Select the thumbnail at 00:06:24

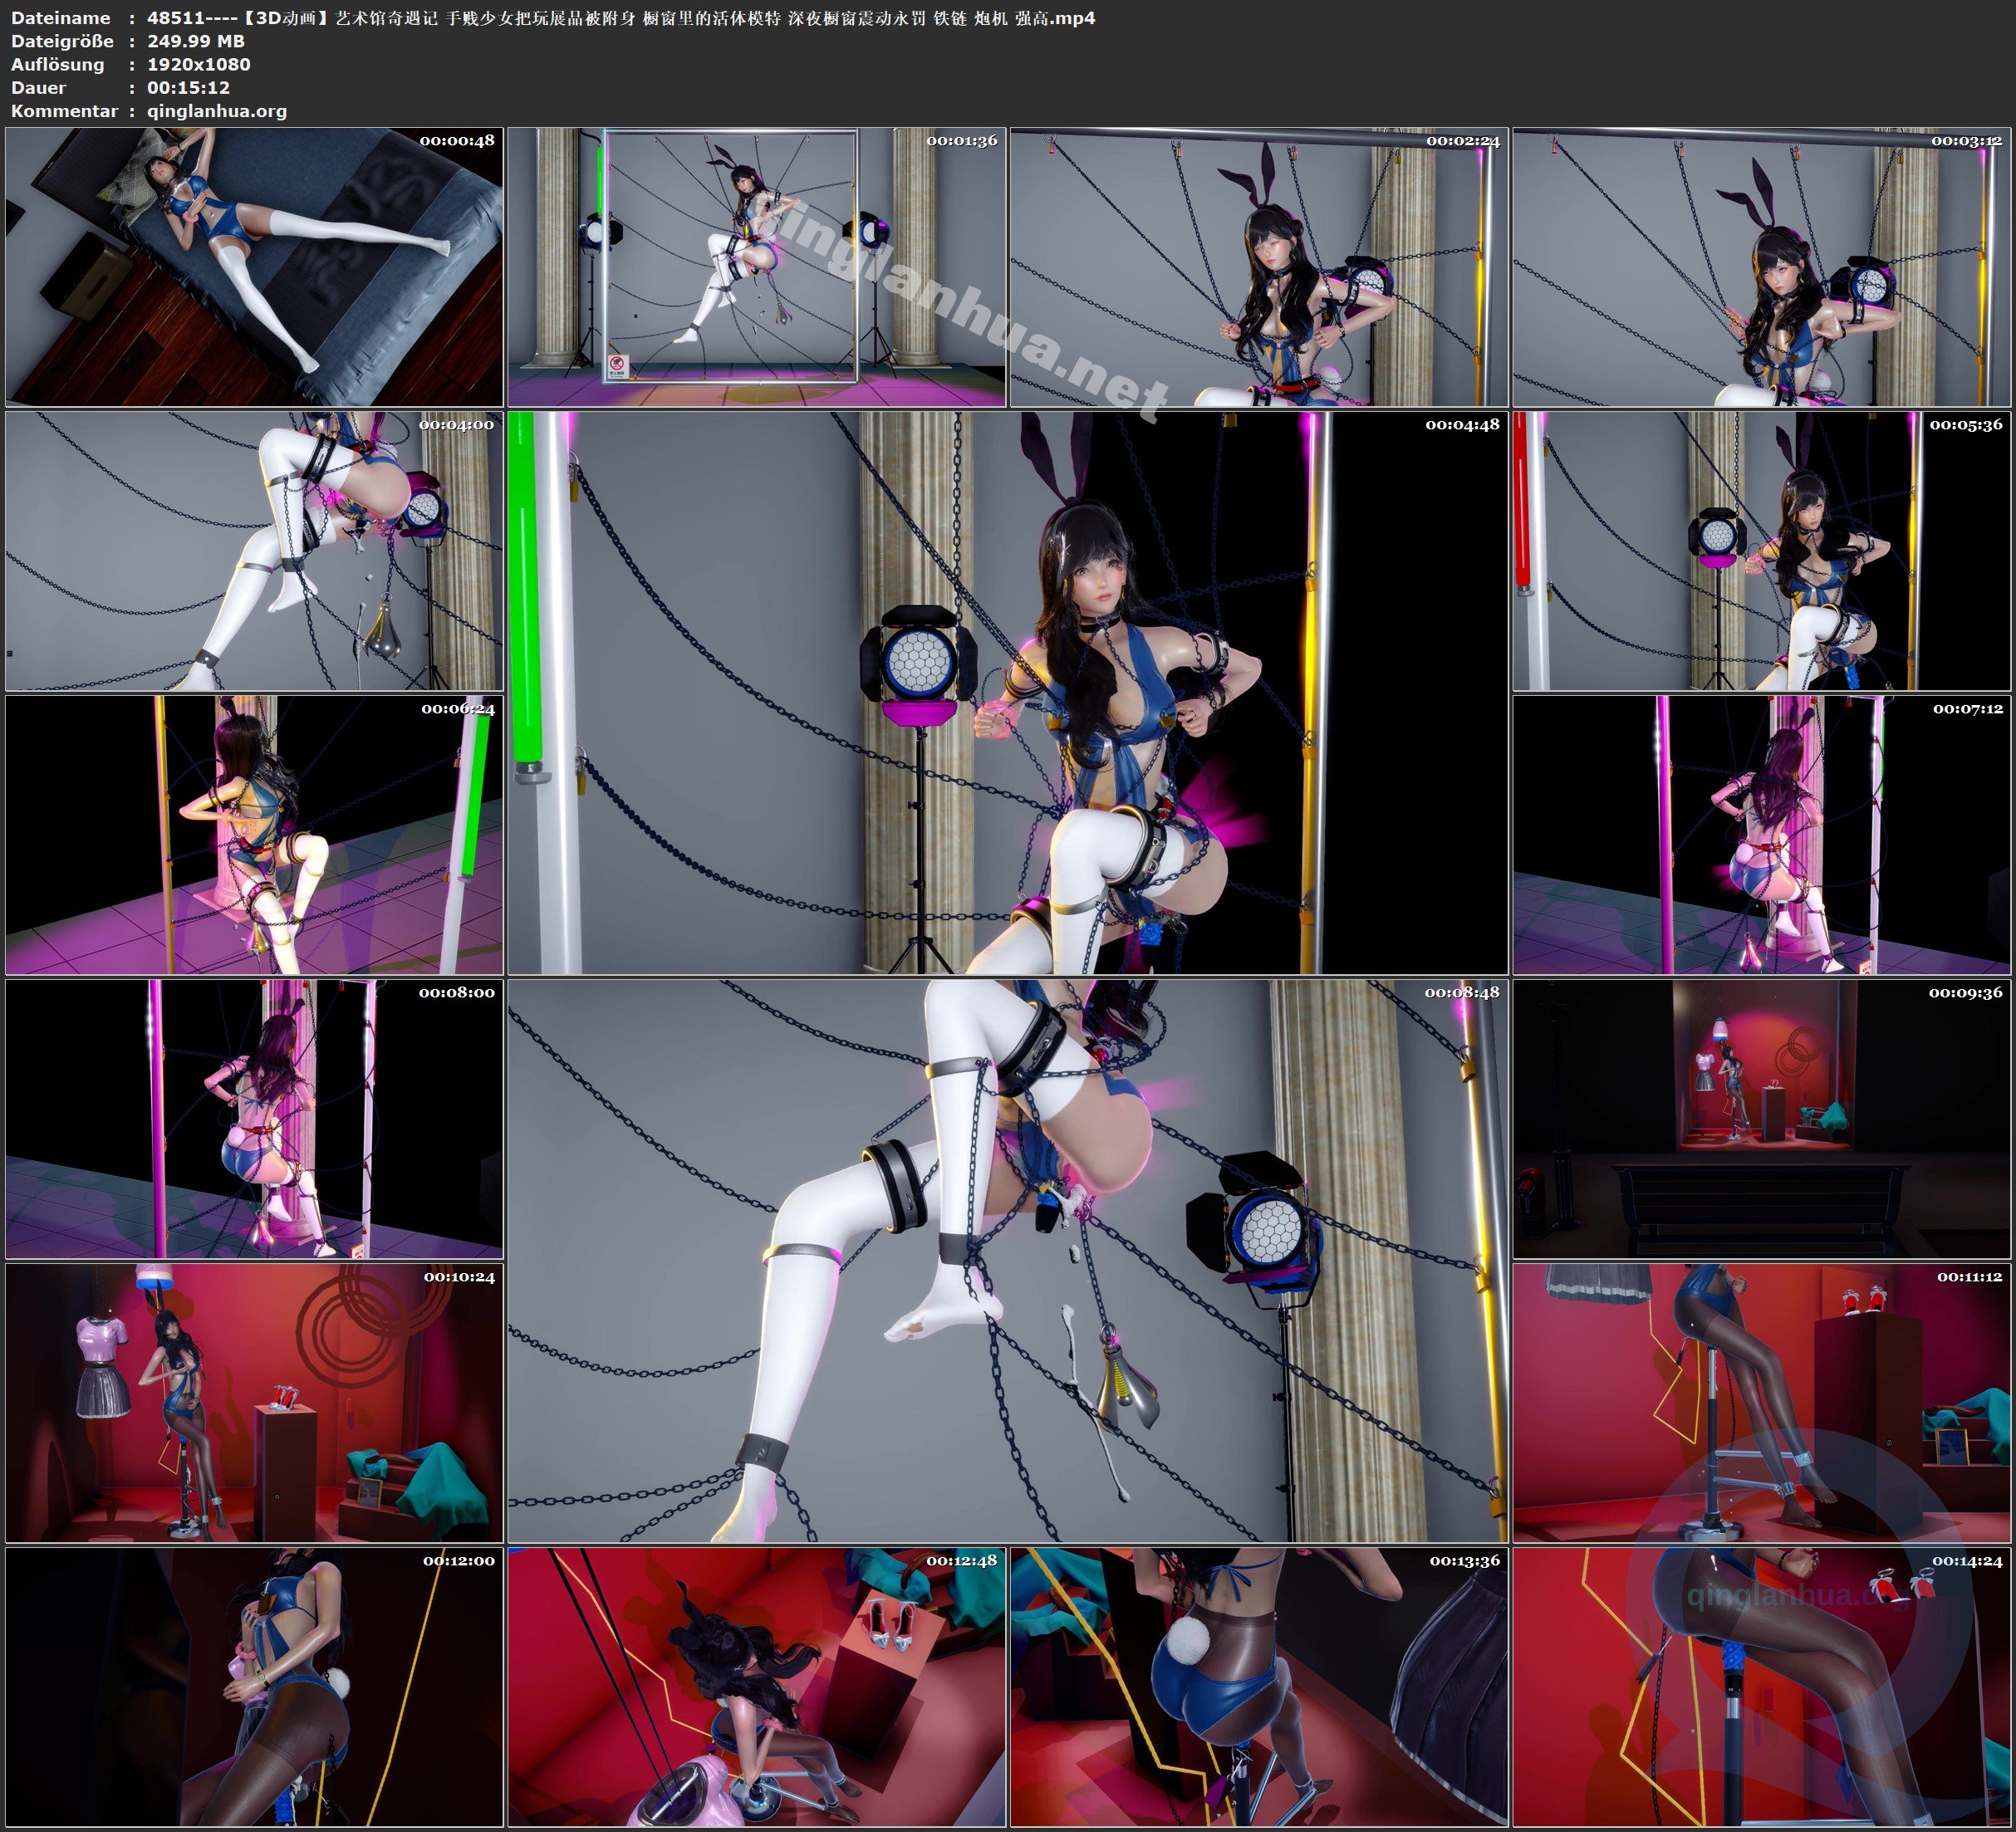(254, 835)
